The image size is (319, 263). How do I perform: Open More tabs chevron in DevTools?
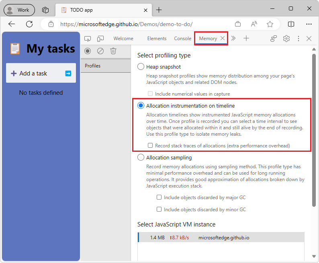[x=233, y=38]
